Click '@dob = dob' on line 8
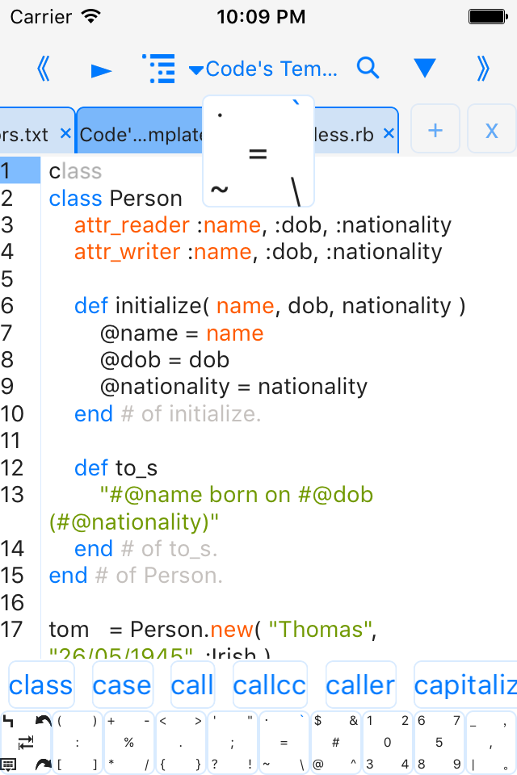Viewport: 517px width, 775px height. click(x=165, y=360)
